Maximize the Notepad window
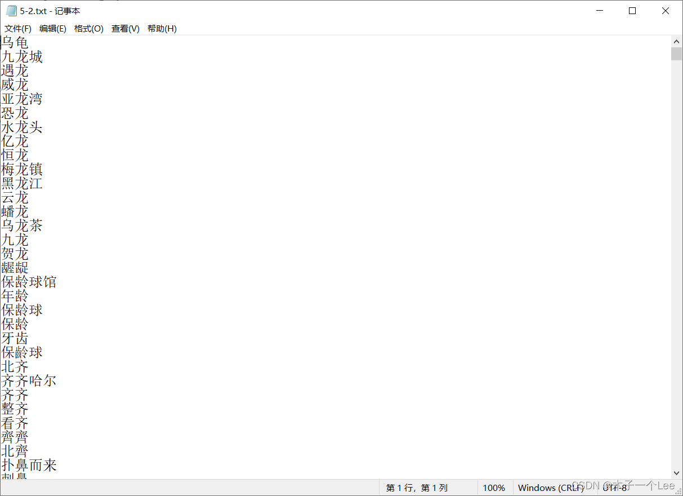Screen dimensions: 683x496 pos(632,11)
